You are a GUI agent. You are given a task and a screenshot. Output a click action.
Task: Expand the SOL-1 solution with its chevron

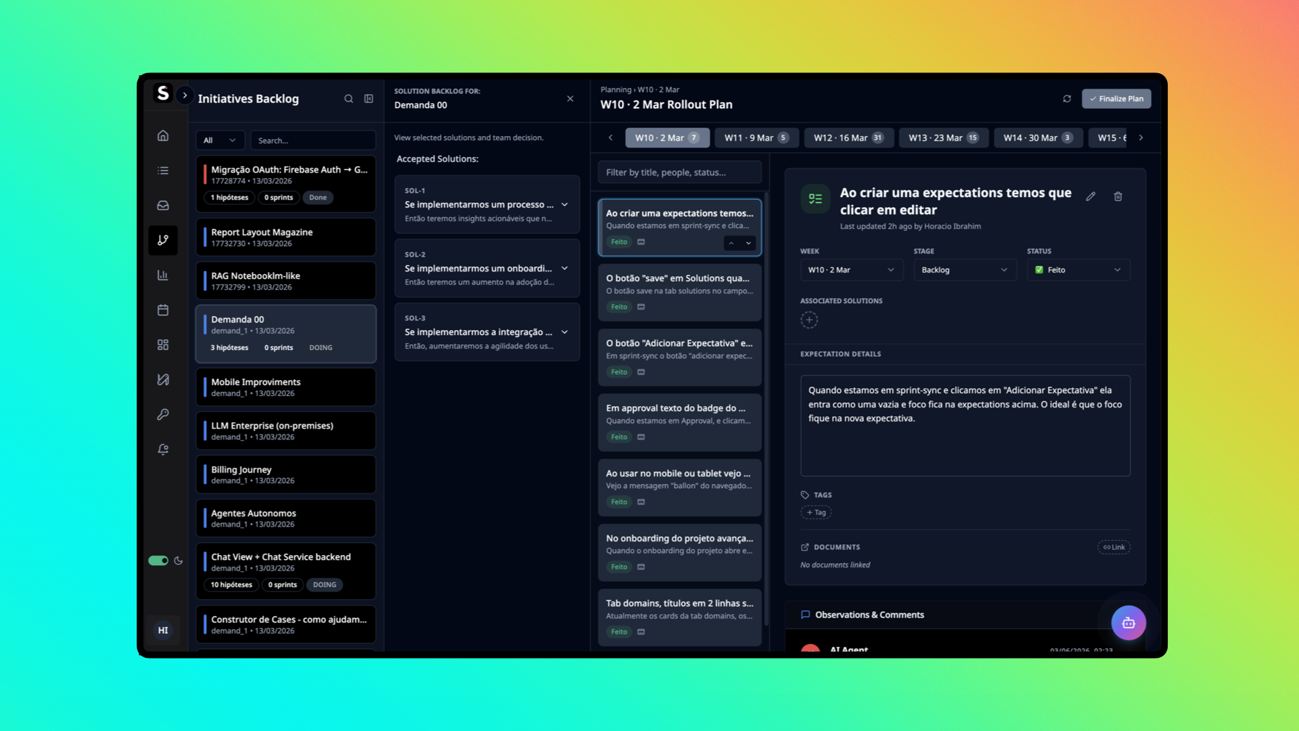[x=565, y=204]
